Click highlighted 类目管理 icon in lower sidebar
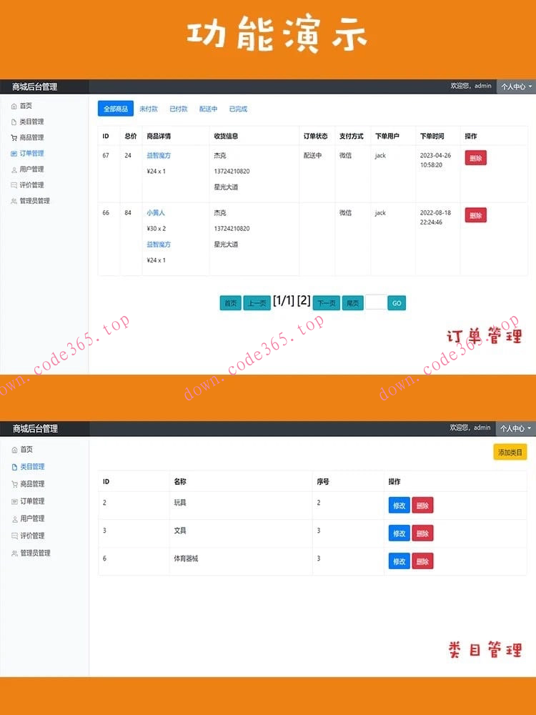This screenshot has height=715, width=536. click(14, 467)
